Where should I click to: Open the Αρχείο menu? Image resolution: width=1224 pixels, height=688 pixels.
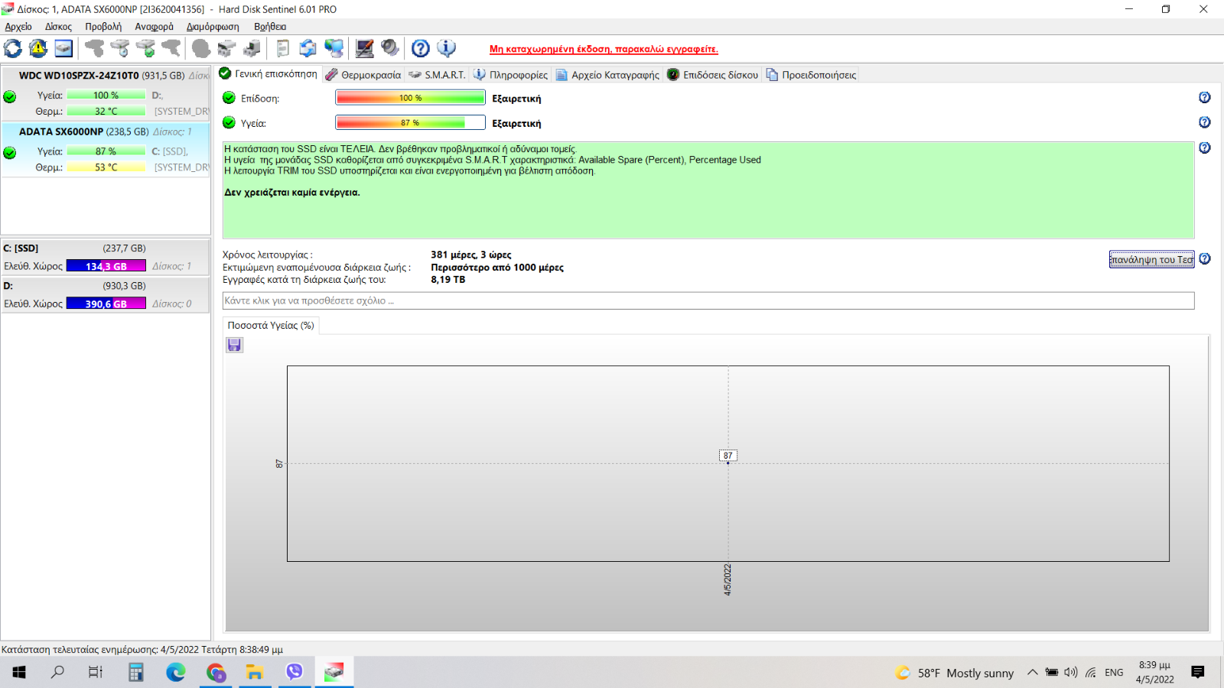[x=18, y=27]
